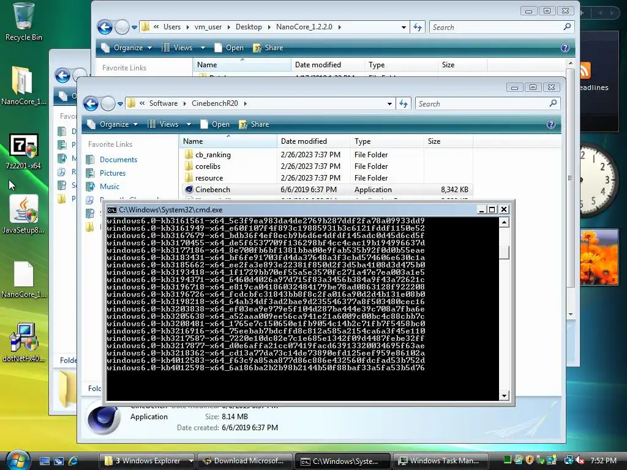Click the cmd.exe title bar icon
627x470 pixels.
(112, 210)
